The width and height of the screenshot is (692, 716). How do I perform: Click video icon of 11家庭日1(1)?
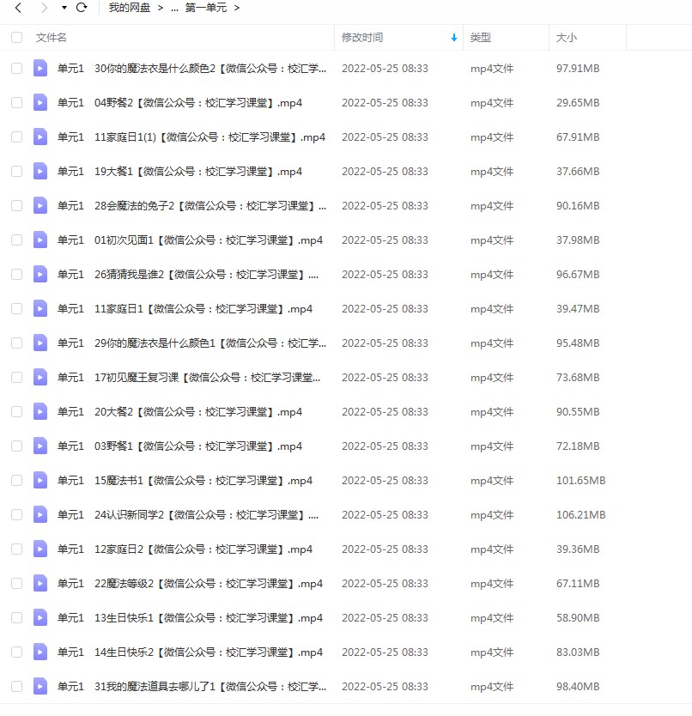click(x=40, y=137)
